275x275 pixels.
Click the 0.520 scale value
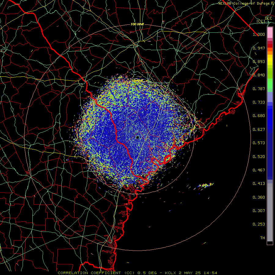259,157
